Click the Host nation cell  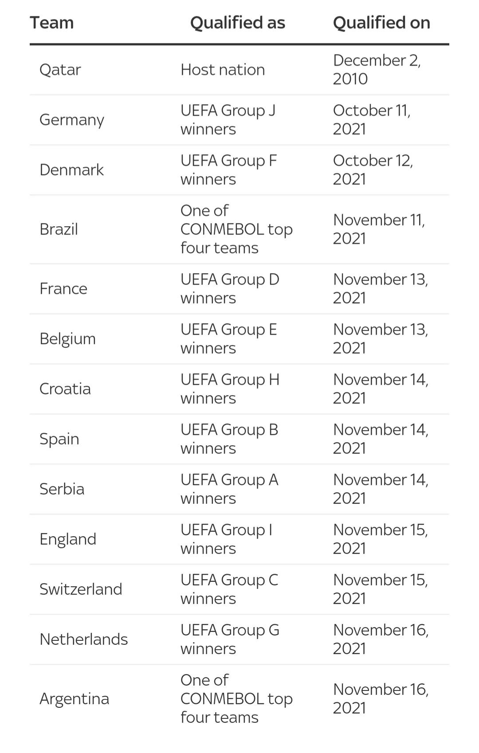(x=223, y=70)
